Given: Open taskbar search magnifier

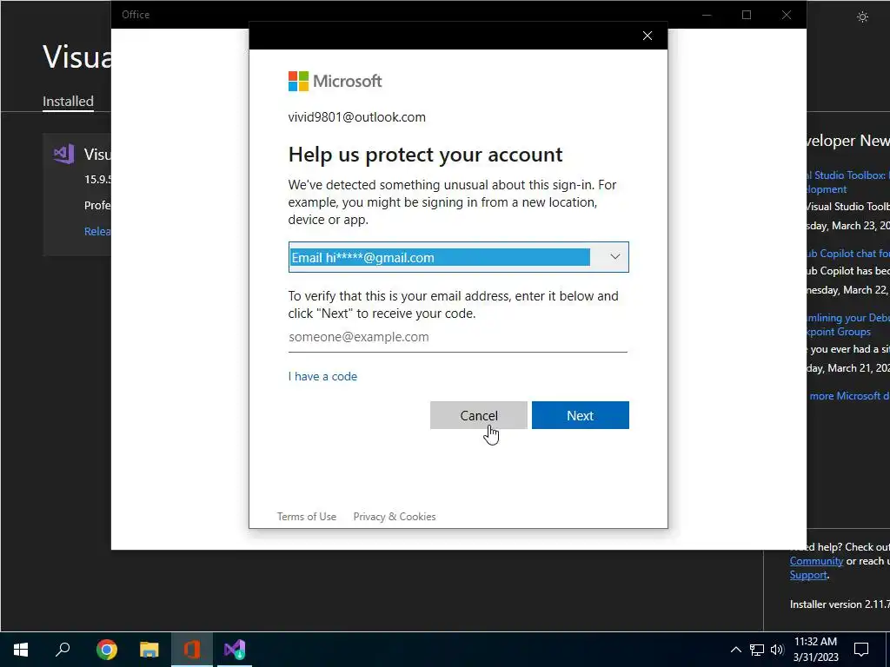Looking at the screenshot, I should tap(63, 650).
